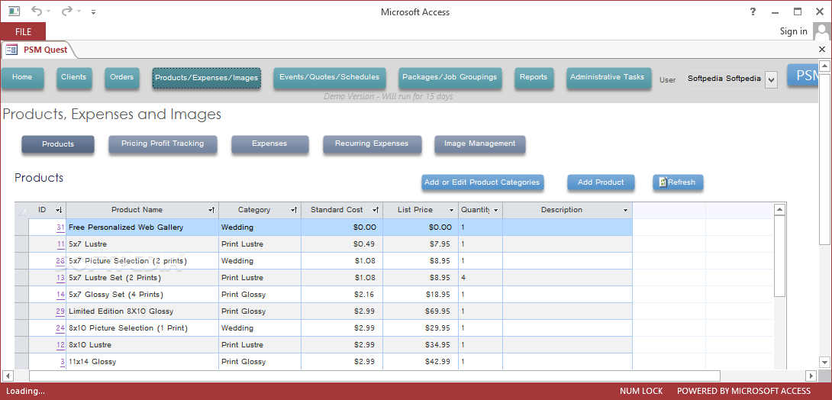Open product ID 13 link
The image size is (832, 400).
point(60,278)
